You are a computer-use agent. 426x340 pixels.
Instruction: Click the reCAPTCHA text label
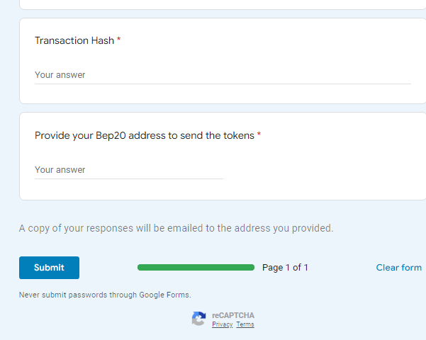click(x=233, y=315)
